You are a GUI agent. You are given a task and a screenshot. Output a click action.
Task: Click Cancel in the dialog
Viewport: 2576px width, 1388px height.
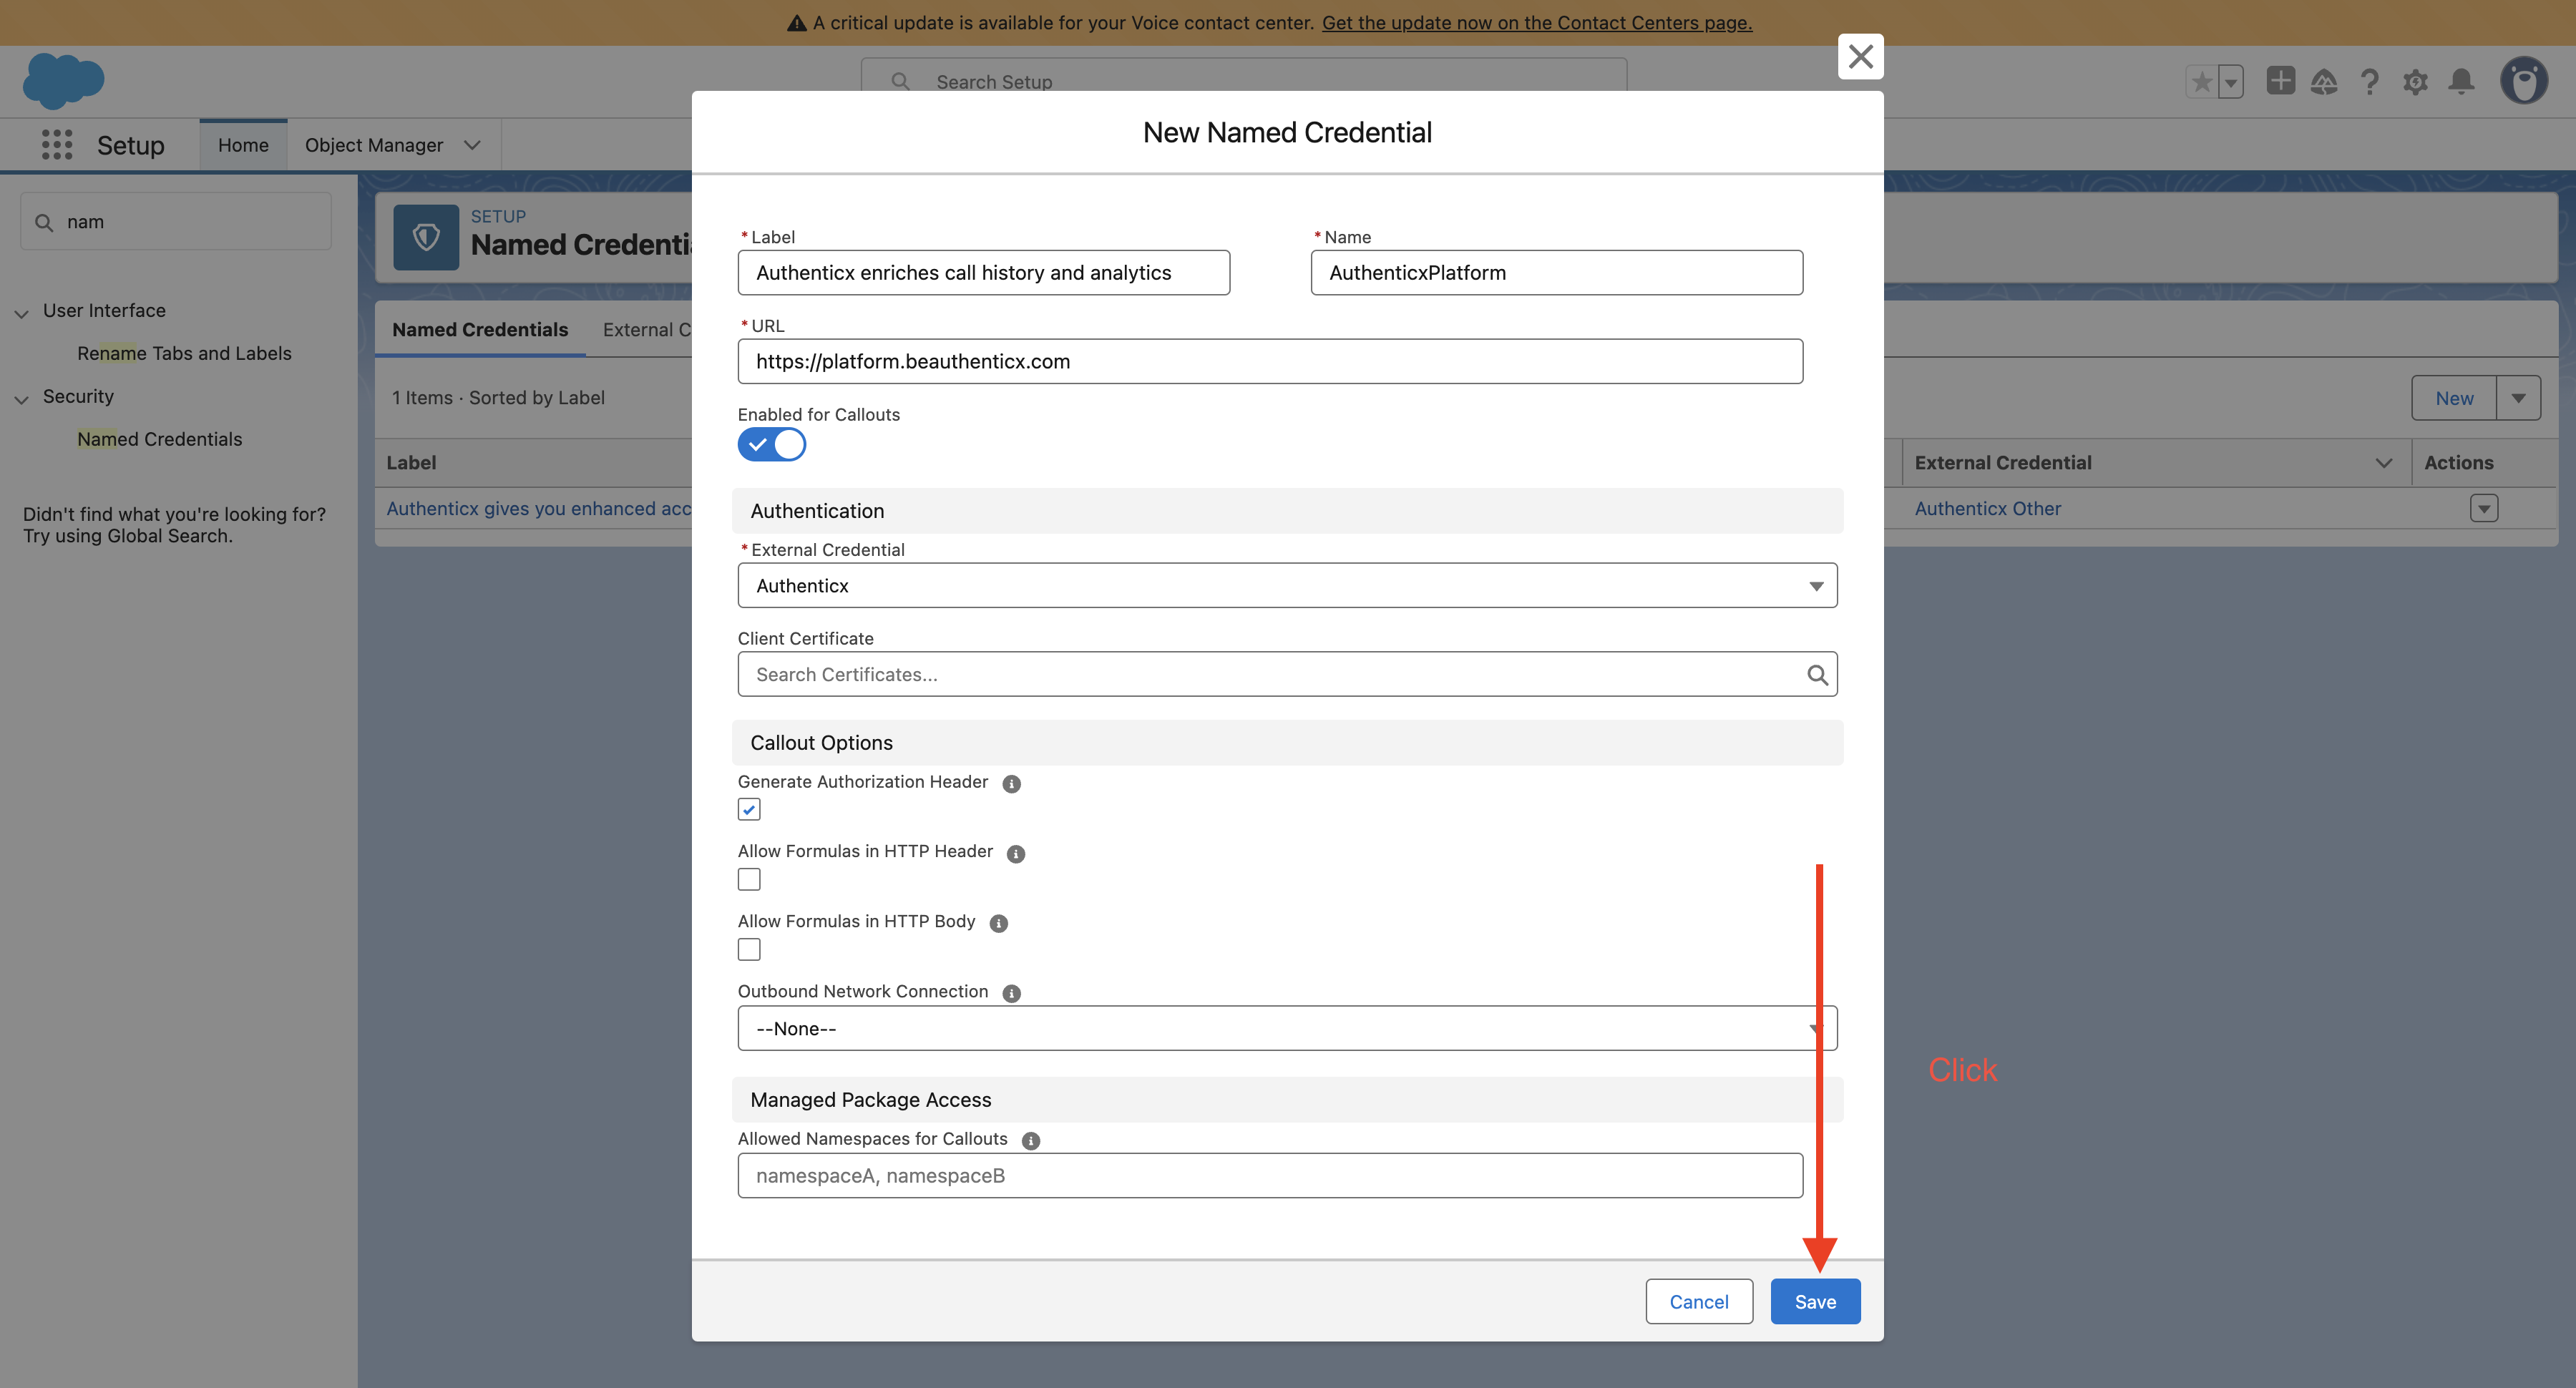(x=1699, y=1301)
